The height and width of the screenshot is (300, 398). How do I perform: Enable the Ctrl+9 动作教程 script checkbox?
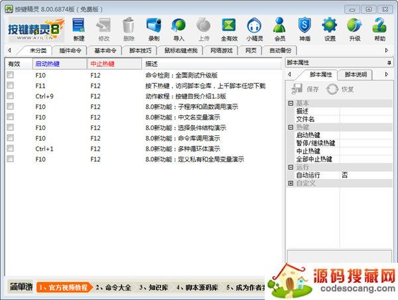point(11,96)
